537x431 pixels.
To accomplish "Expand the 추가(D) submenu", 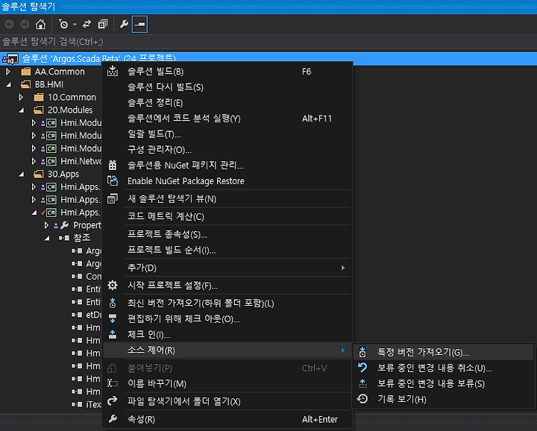I will tap(228, 268).
